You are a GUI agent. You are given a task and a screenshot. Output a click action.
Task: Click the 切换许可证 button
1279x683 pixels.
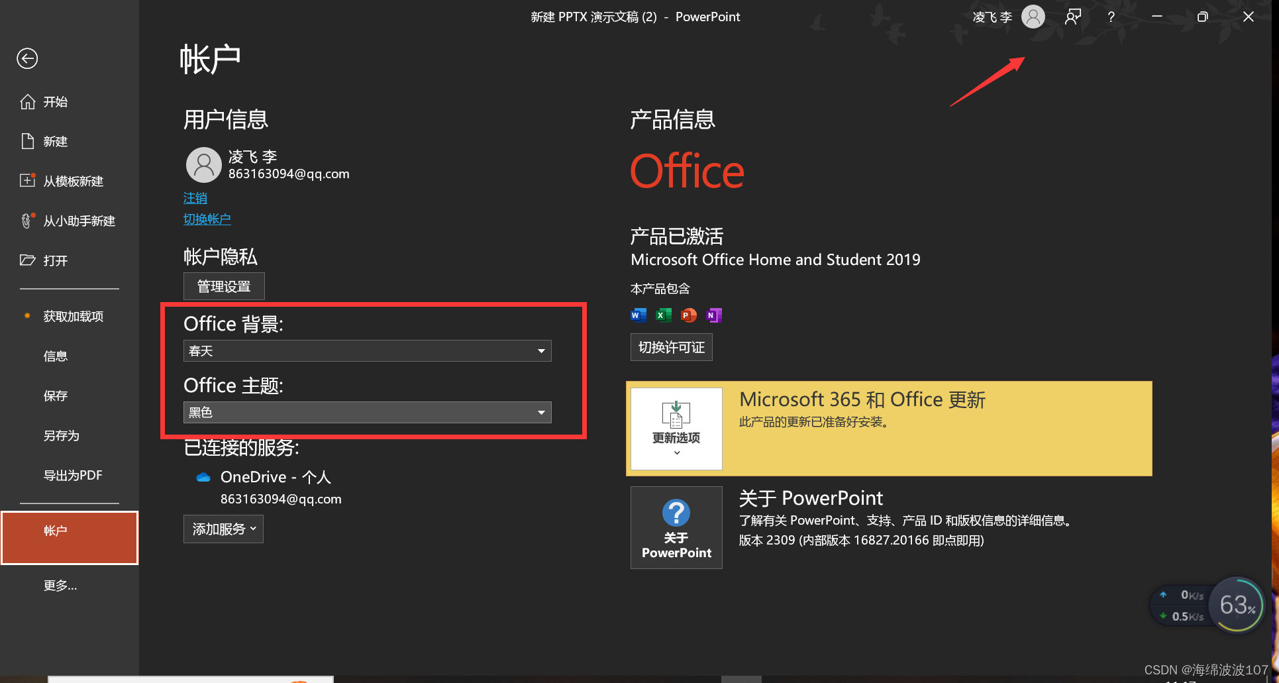coord(672,347)
